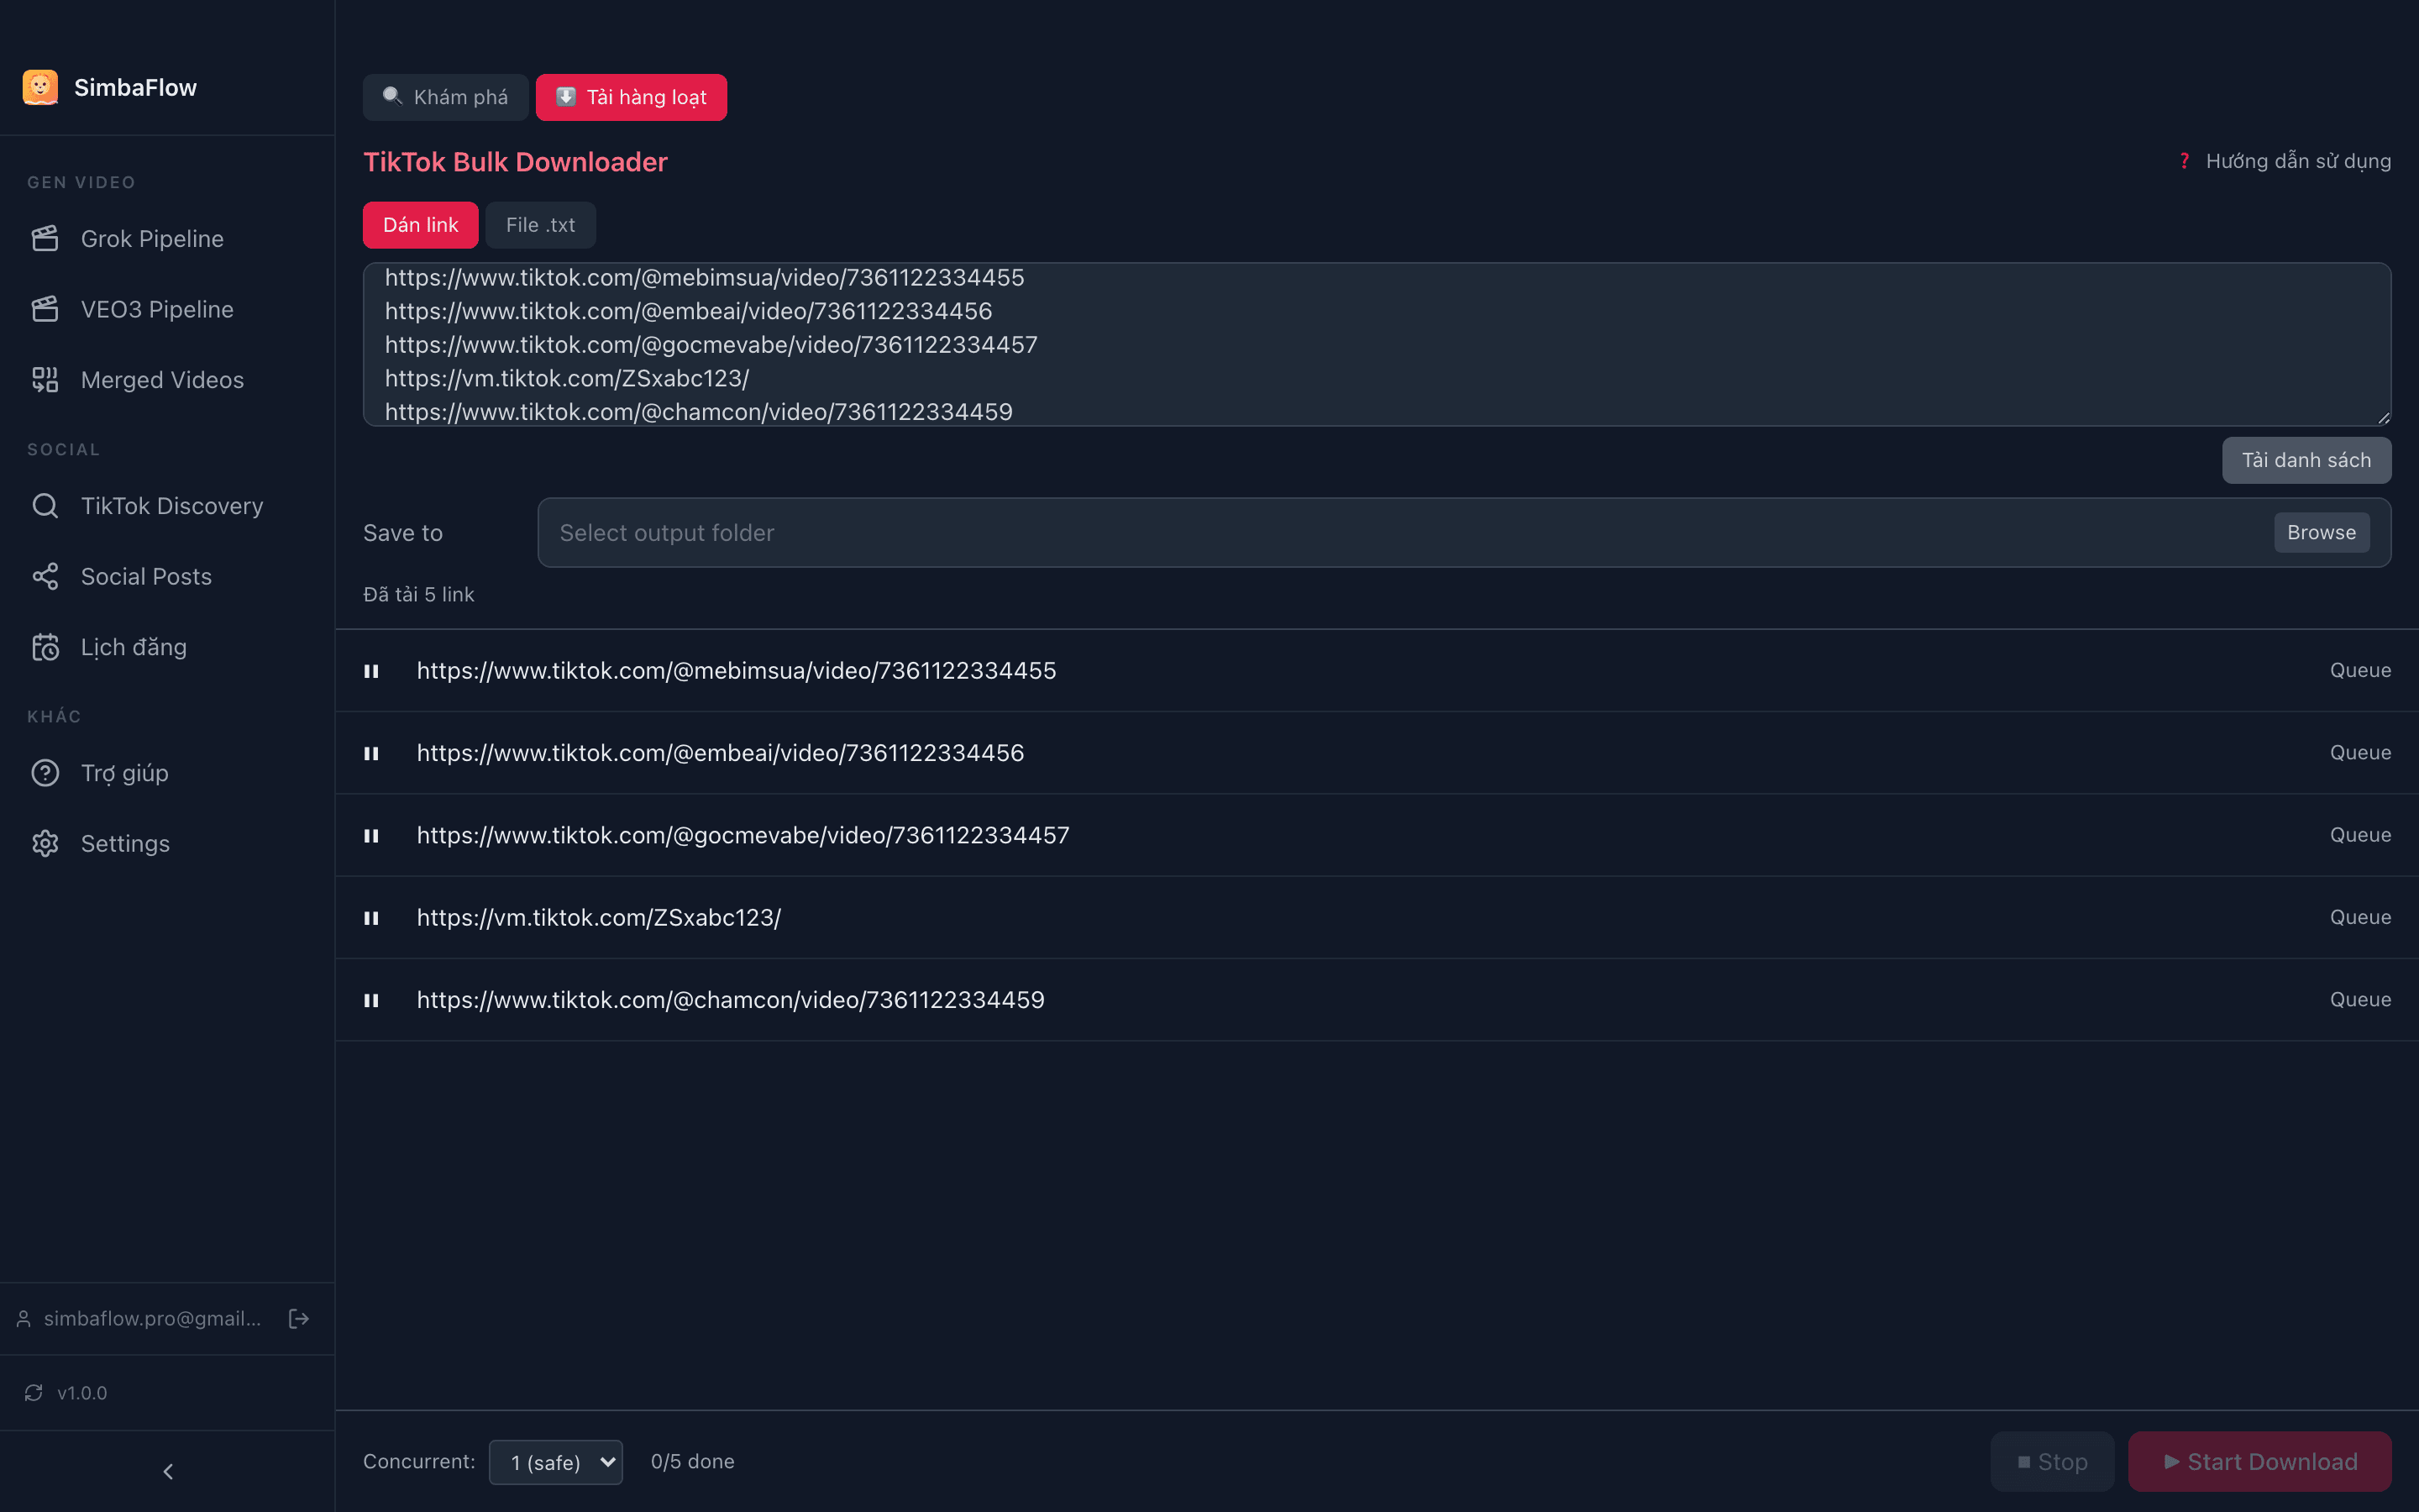Click the Merged Videos grid icon
The width and height of the screenshot is (2419, 1512).
(45, 379)
